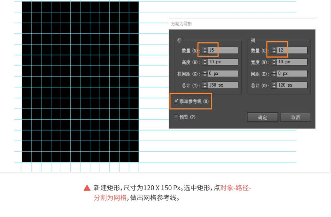The image size is (331, 217).
Task: Click the 分割为网格 dialog title text
Action: click(x=181, y=24)
